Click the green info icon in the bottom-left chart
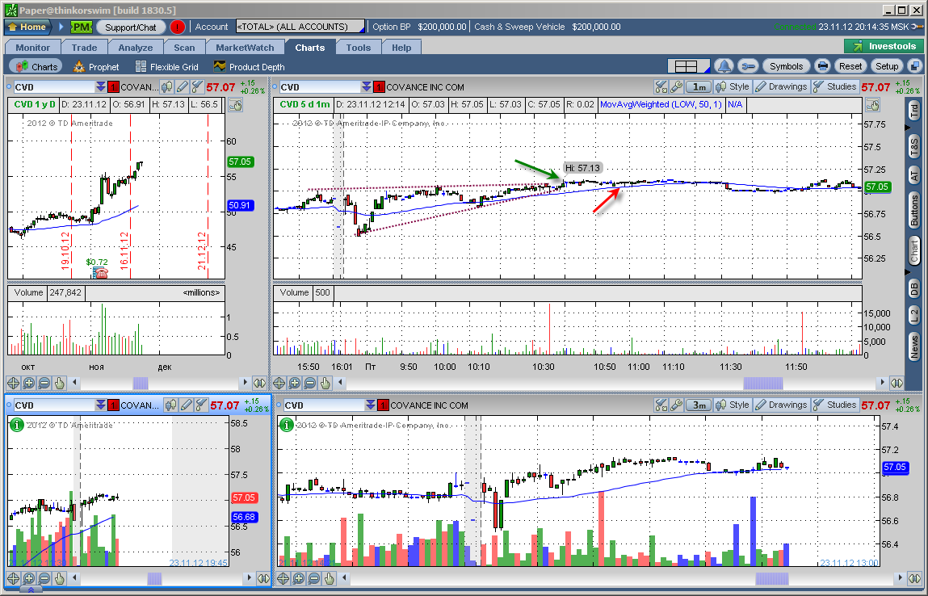This screenshot has width=928, height=596. (x=17, y=424)
